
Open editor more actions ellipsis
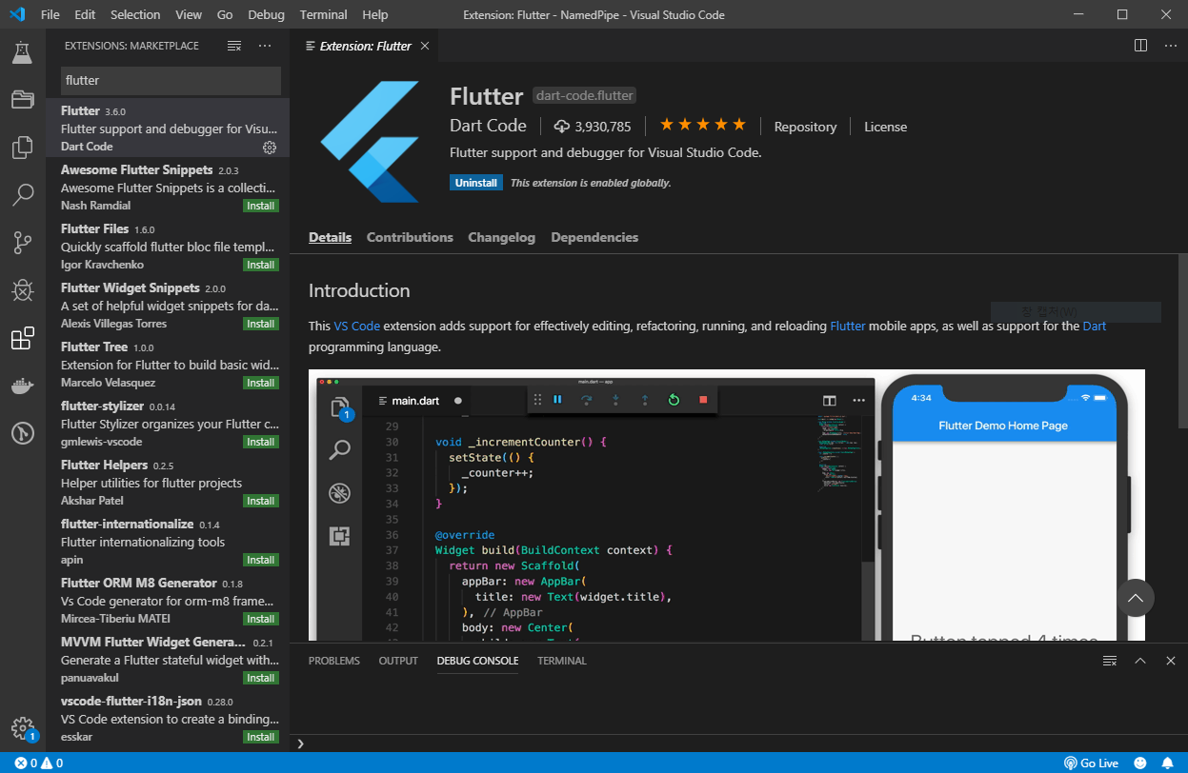(1170, 45)
